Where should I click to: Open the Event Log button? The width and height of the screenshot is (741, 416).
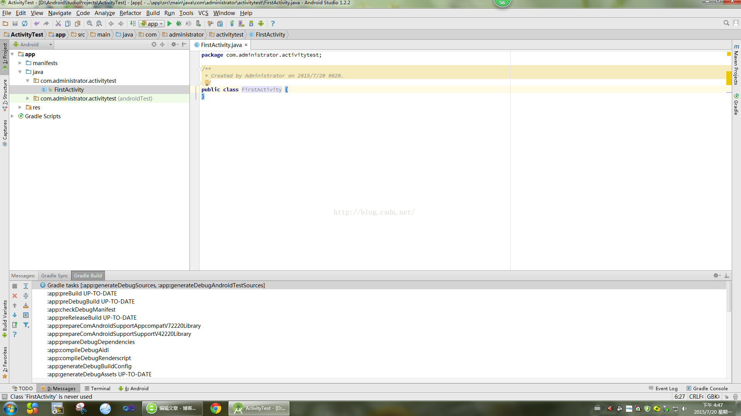pos(663,388)
